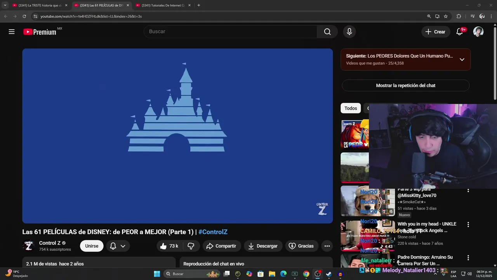The height and width of the screenshot is (280, 497).
Task: Open the tab search dropdown arrow
Action: tap(5, 5)
